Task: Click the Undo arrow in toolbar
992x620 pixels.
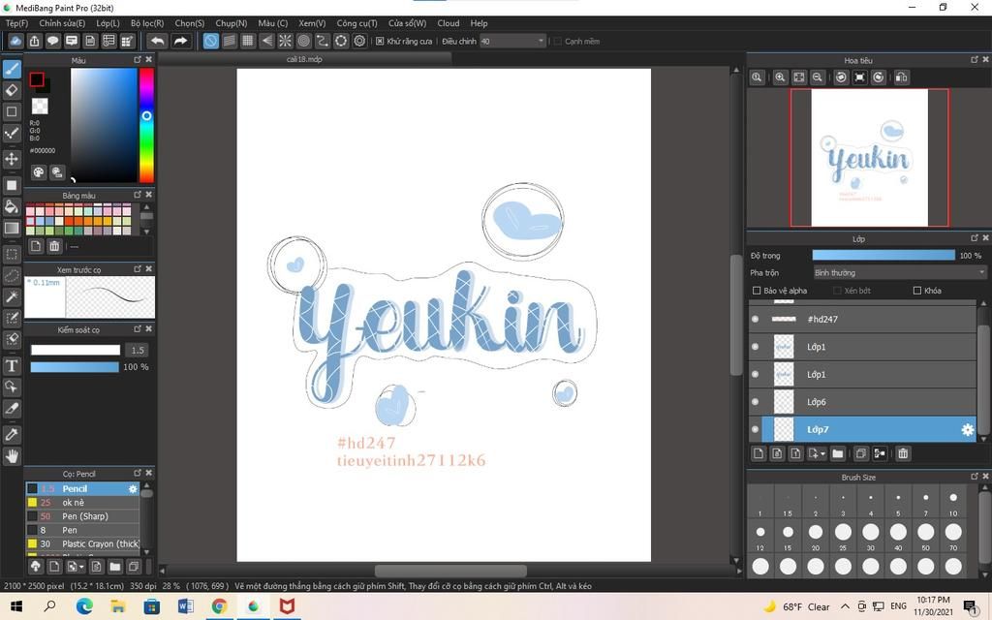Action: click(x=157, y=41)
